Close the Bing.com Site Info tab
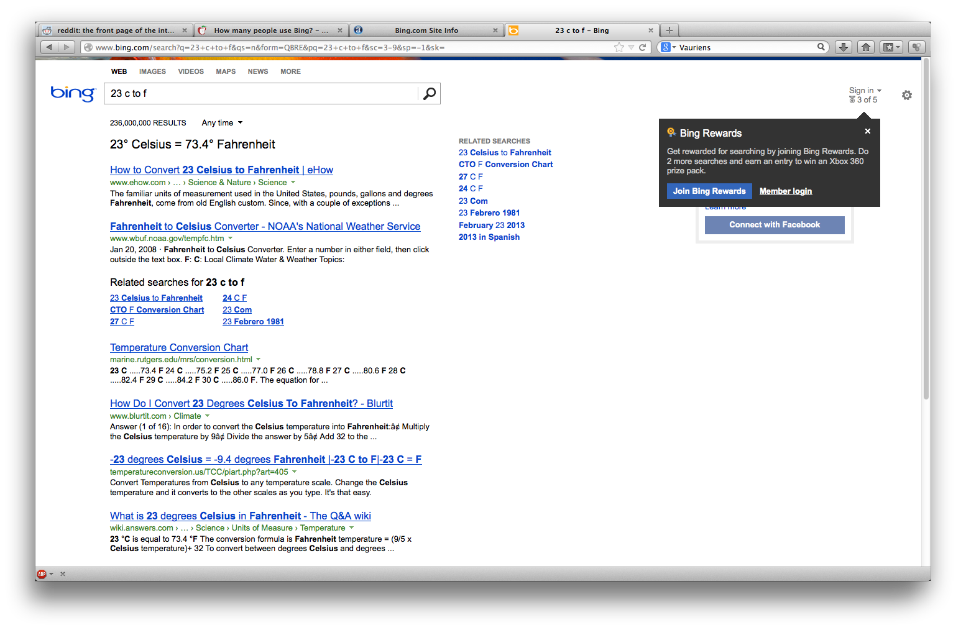The image size is (966, 630). (495, 30)
